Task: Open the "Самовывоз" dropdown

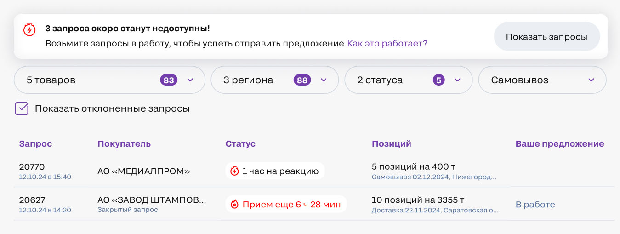Action: (x=591, y=80)
